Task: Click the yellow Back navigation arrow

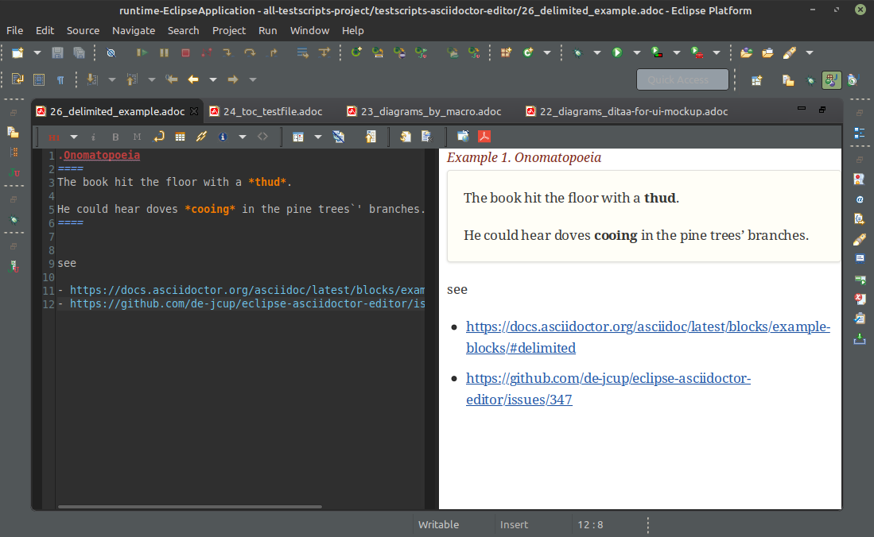Action: pos(193,79)
